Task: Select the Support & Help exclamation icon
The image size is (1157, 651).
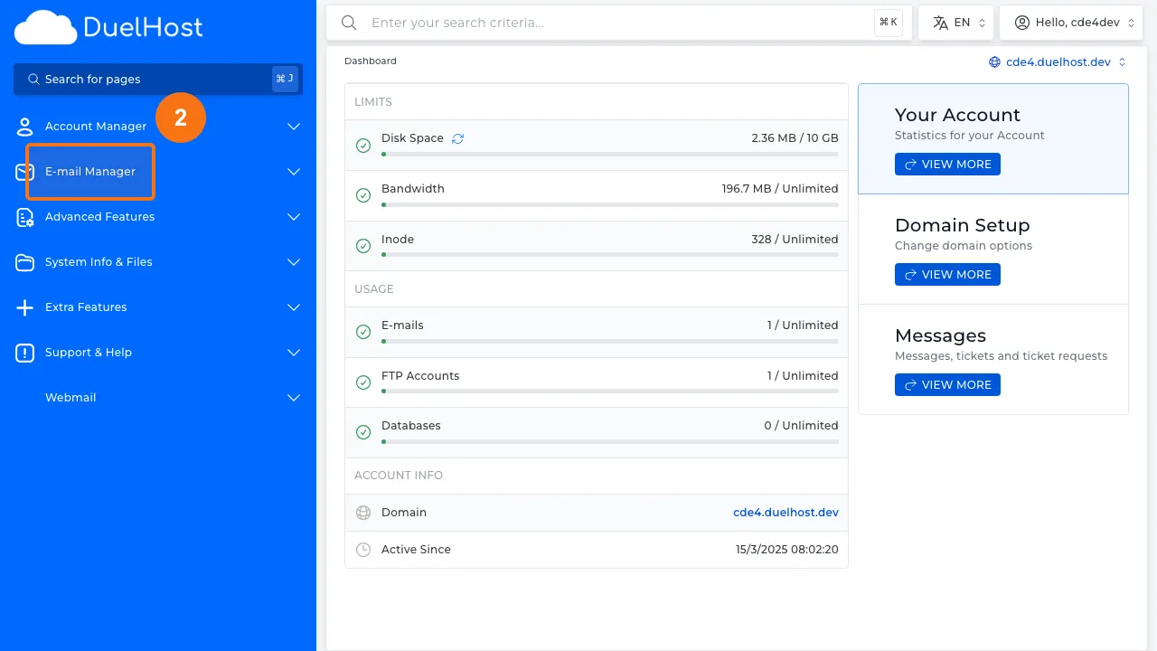Action: [24, 353]
